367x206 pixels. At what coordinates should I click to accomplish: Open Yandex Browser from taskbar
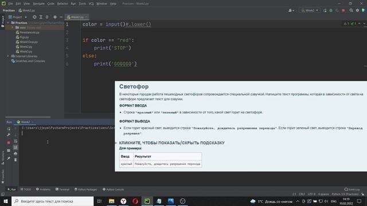[x=123, y=201]
